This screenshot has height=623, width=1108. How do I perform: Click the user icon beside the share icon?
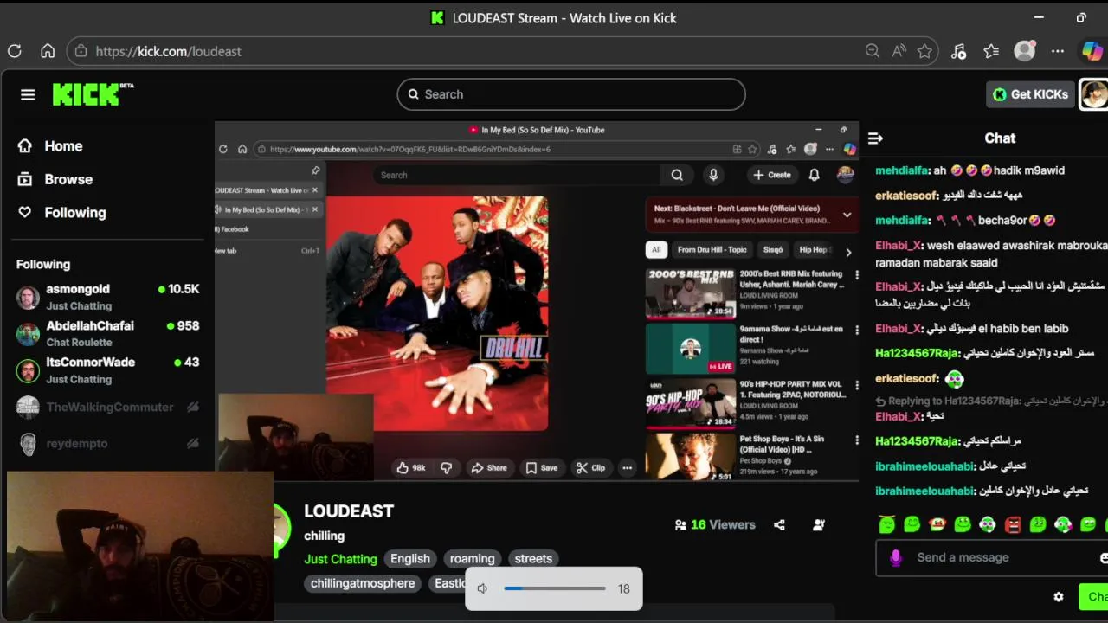[819, 524]
